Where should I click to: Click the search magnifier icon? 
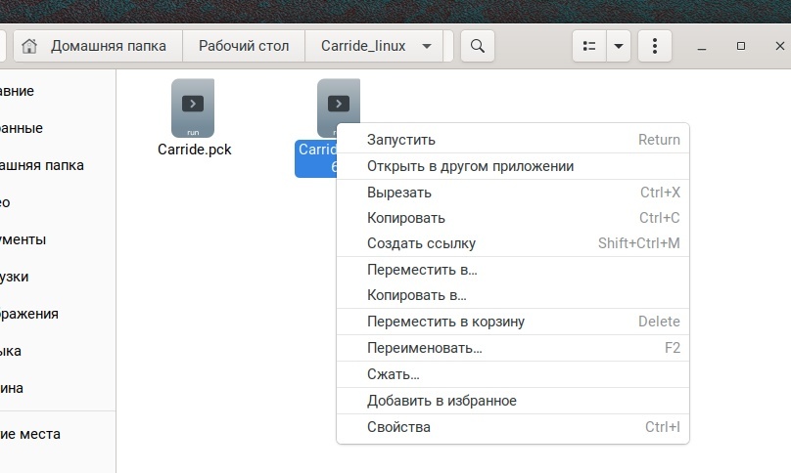click(x=477, y=46)
